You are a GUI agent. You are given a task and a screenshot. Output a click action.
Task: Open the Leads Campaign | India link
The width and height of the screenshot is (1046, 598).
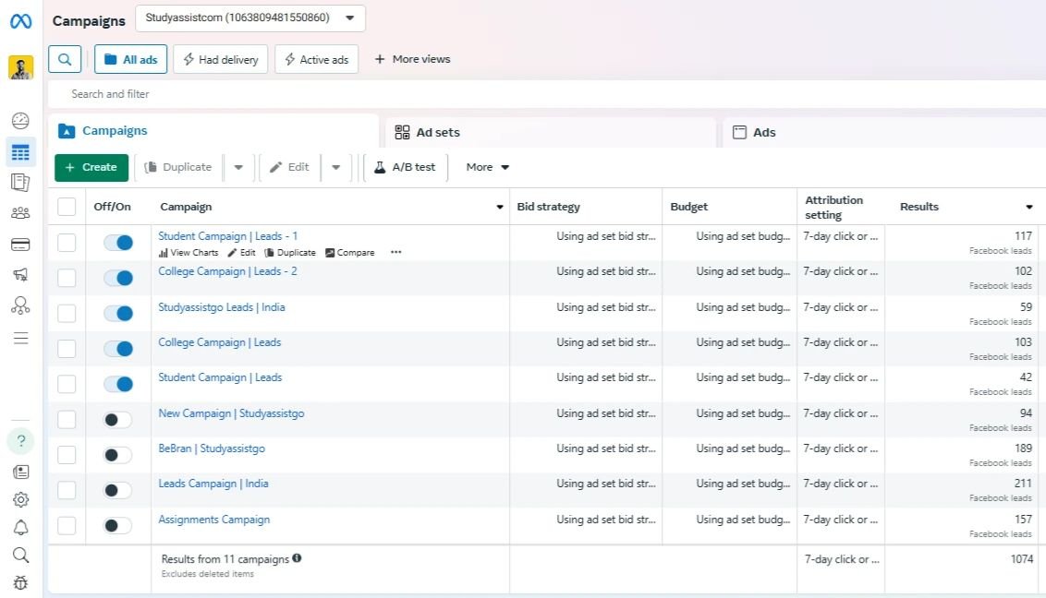point(213,484)
